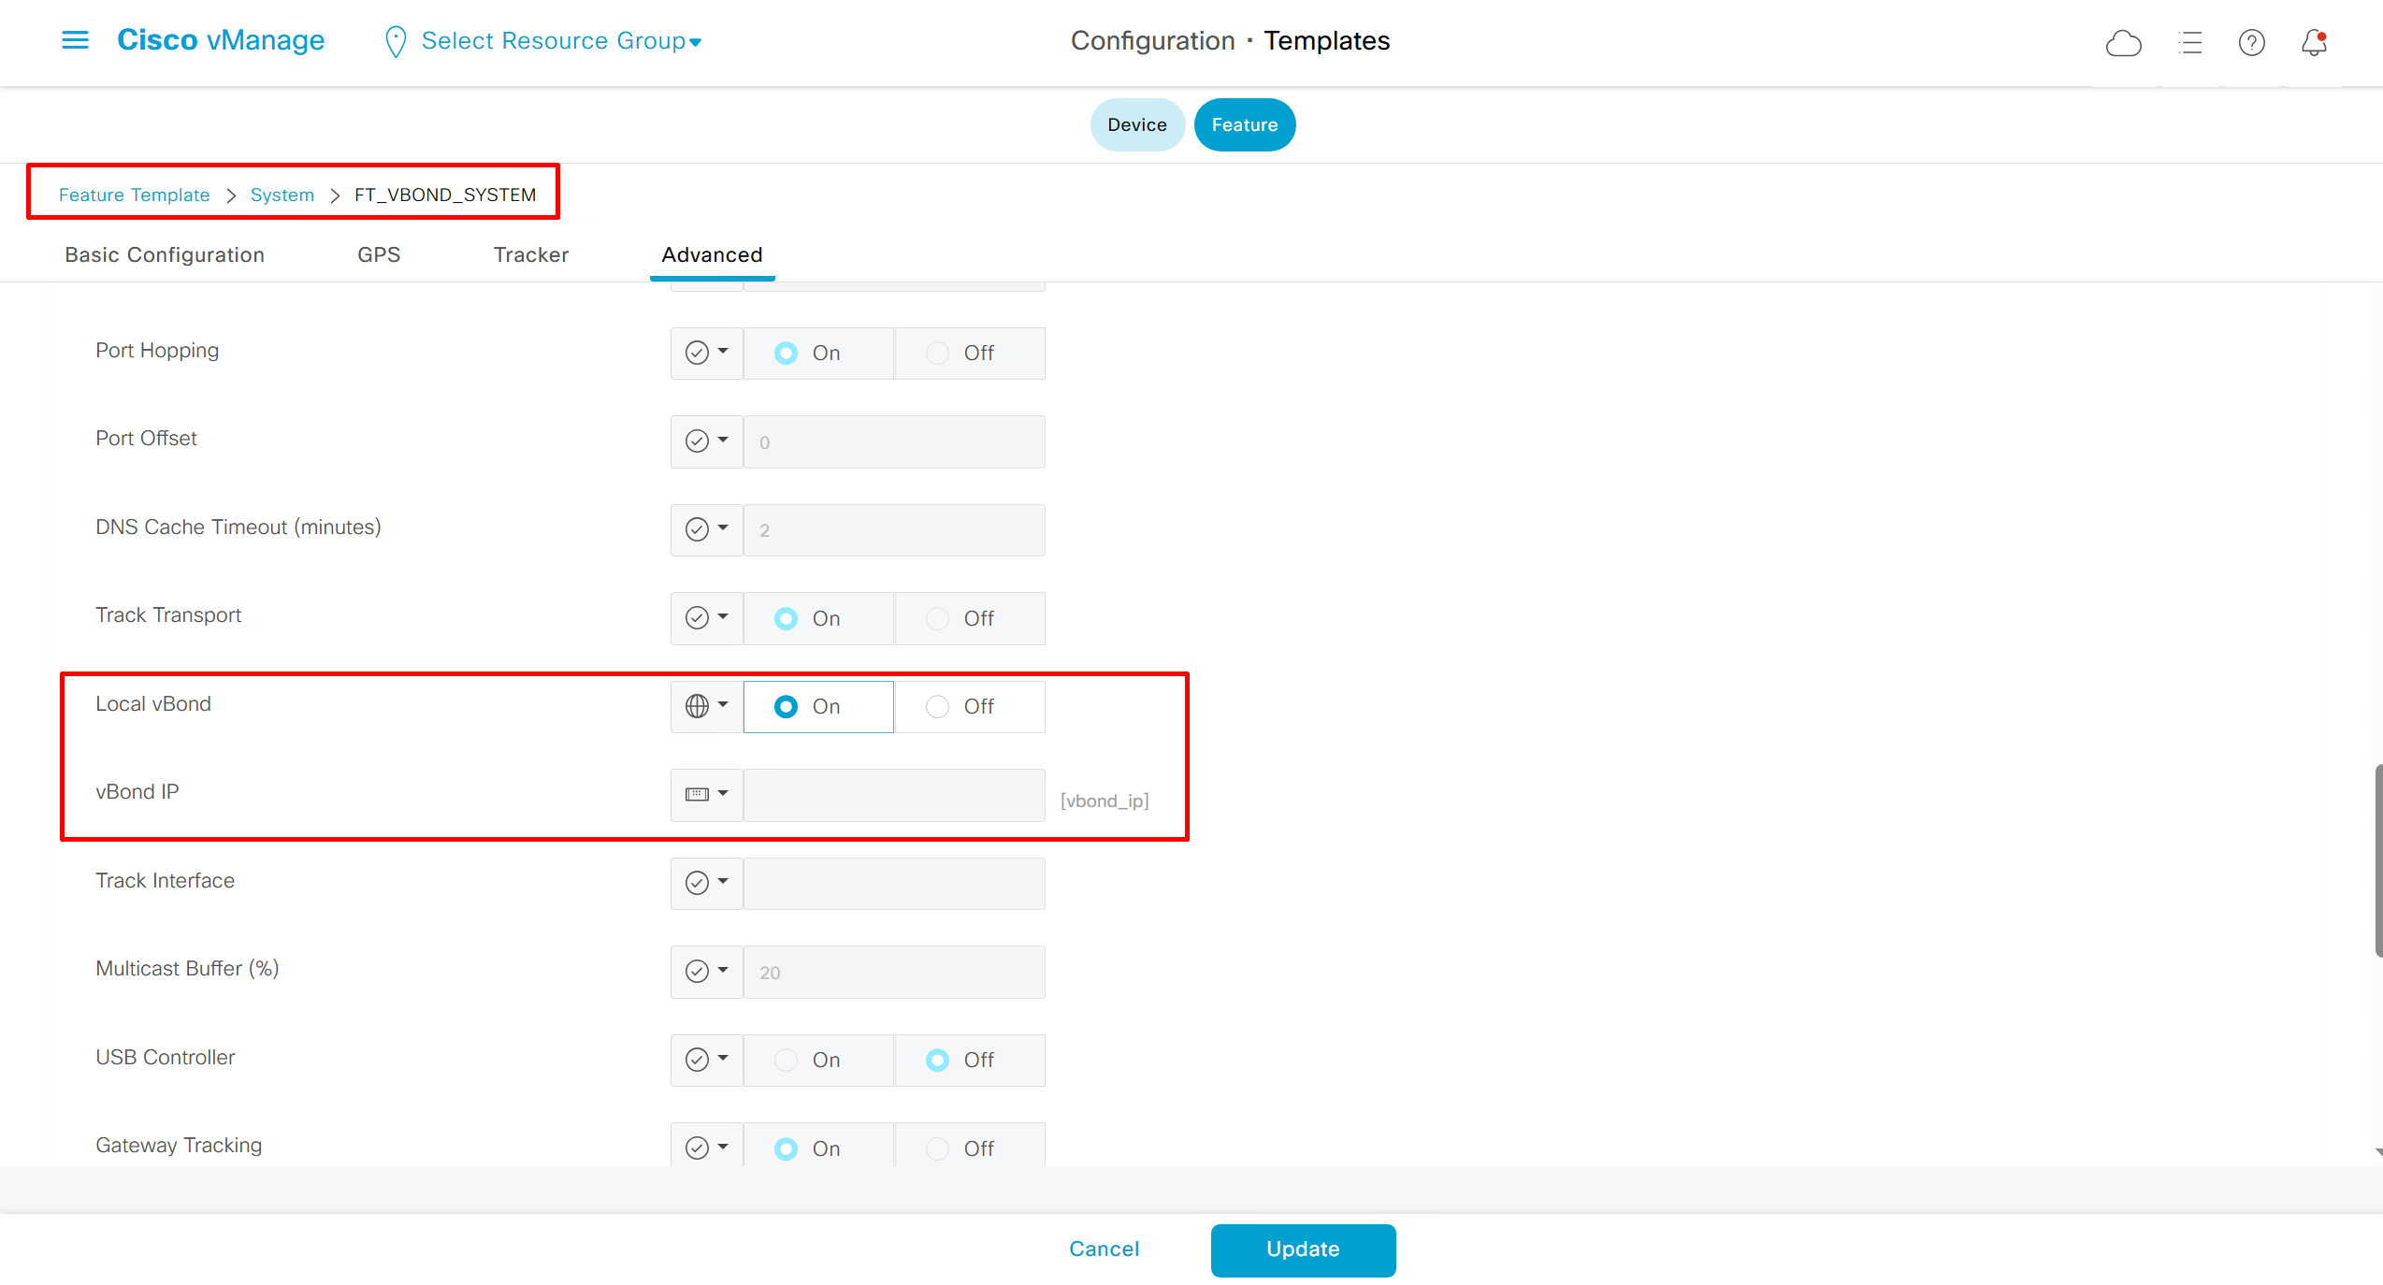Click the location pin resource group icon
2383x1285 pixels.
pos(396,42)
